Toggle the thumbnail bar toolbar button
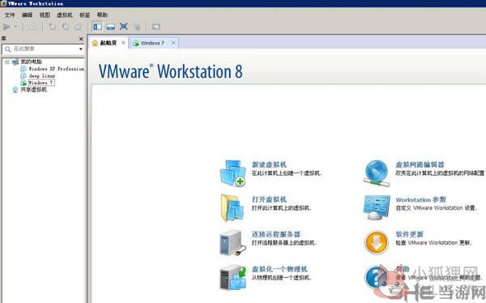486x303 pixels. pos(111,27)
